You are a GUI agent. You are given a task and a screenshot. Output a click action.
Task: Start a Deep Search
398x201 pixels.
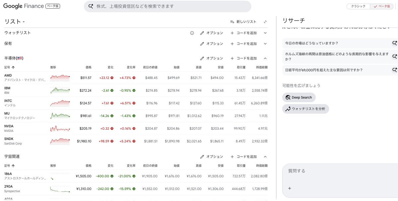299,98
